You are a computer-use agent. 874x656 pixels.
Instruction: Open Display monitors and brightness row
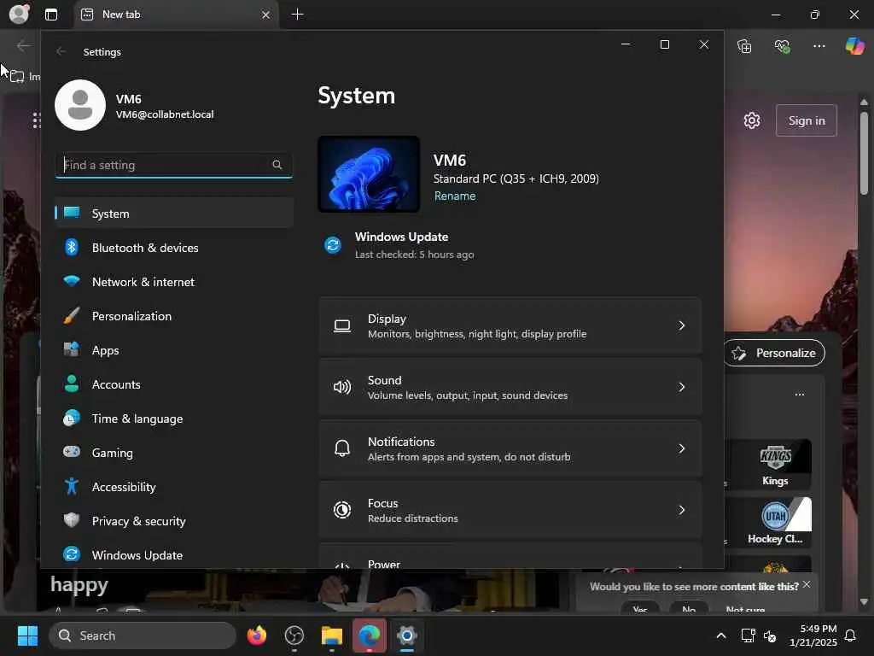coord(510,325)
